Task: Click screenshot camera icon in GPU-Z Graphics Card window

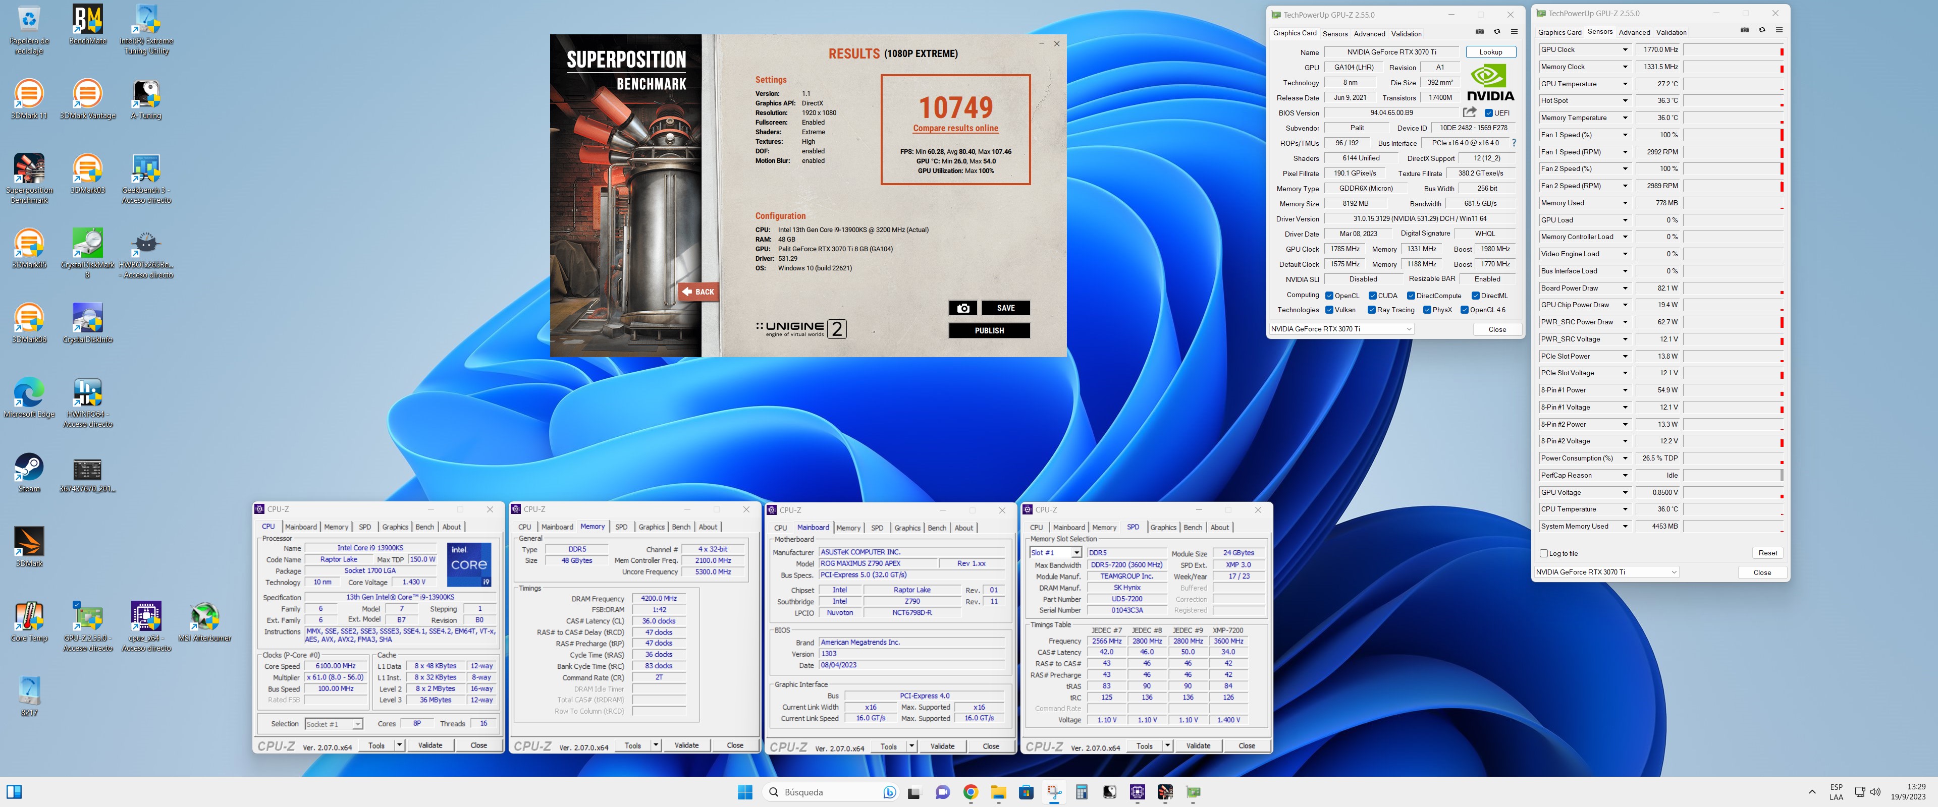Action: [x=1479, y=32]
